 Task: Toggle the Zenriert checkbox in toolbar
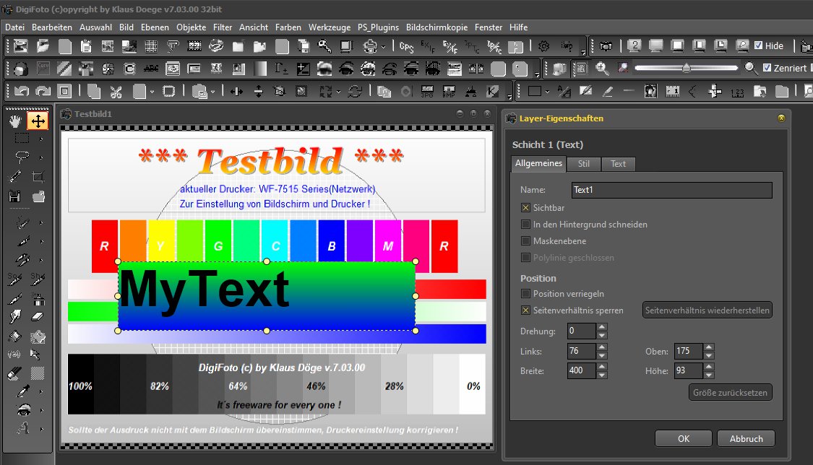[x=767, y=67]
